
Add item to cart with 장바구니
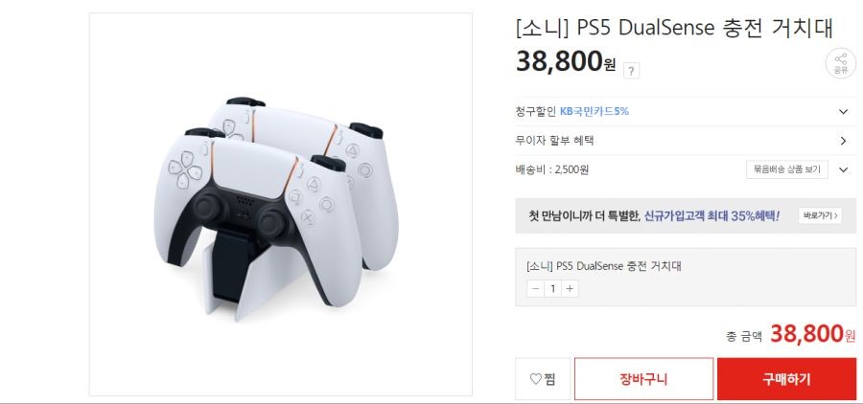[643, 379]
